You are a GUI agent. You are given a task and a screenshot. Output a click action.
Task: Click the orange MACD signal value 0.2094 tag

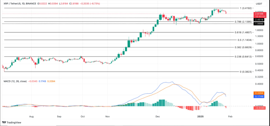pyautogui.click(x=259, y=93)
